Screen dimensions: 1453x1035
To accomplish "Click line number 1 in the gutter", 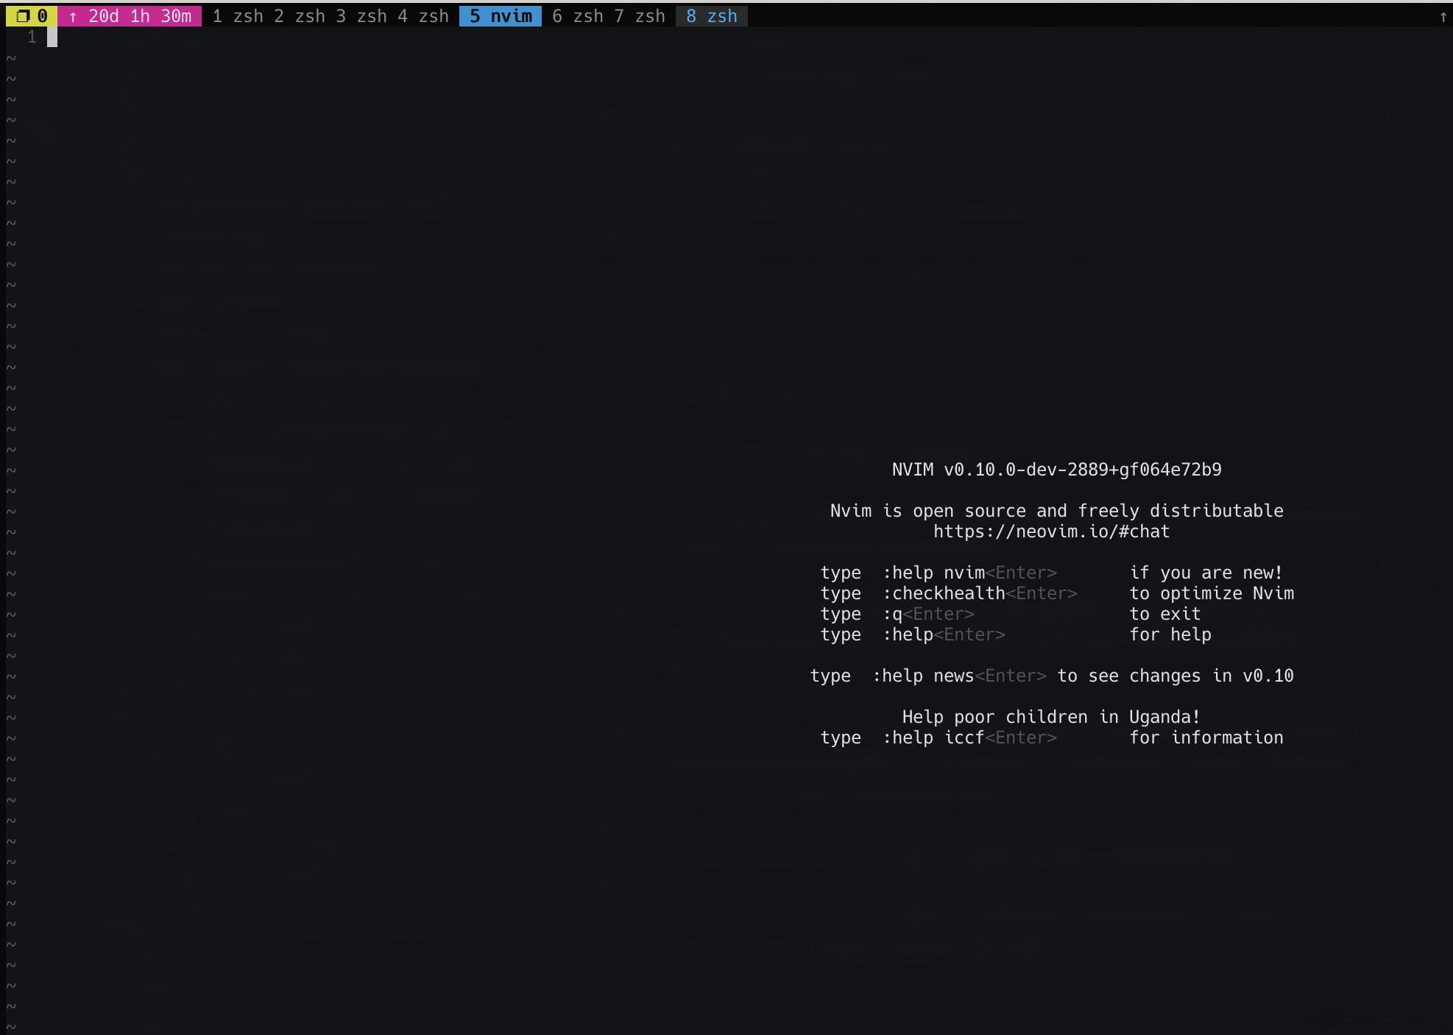I will [x=32, y=37].
